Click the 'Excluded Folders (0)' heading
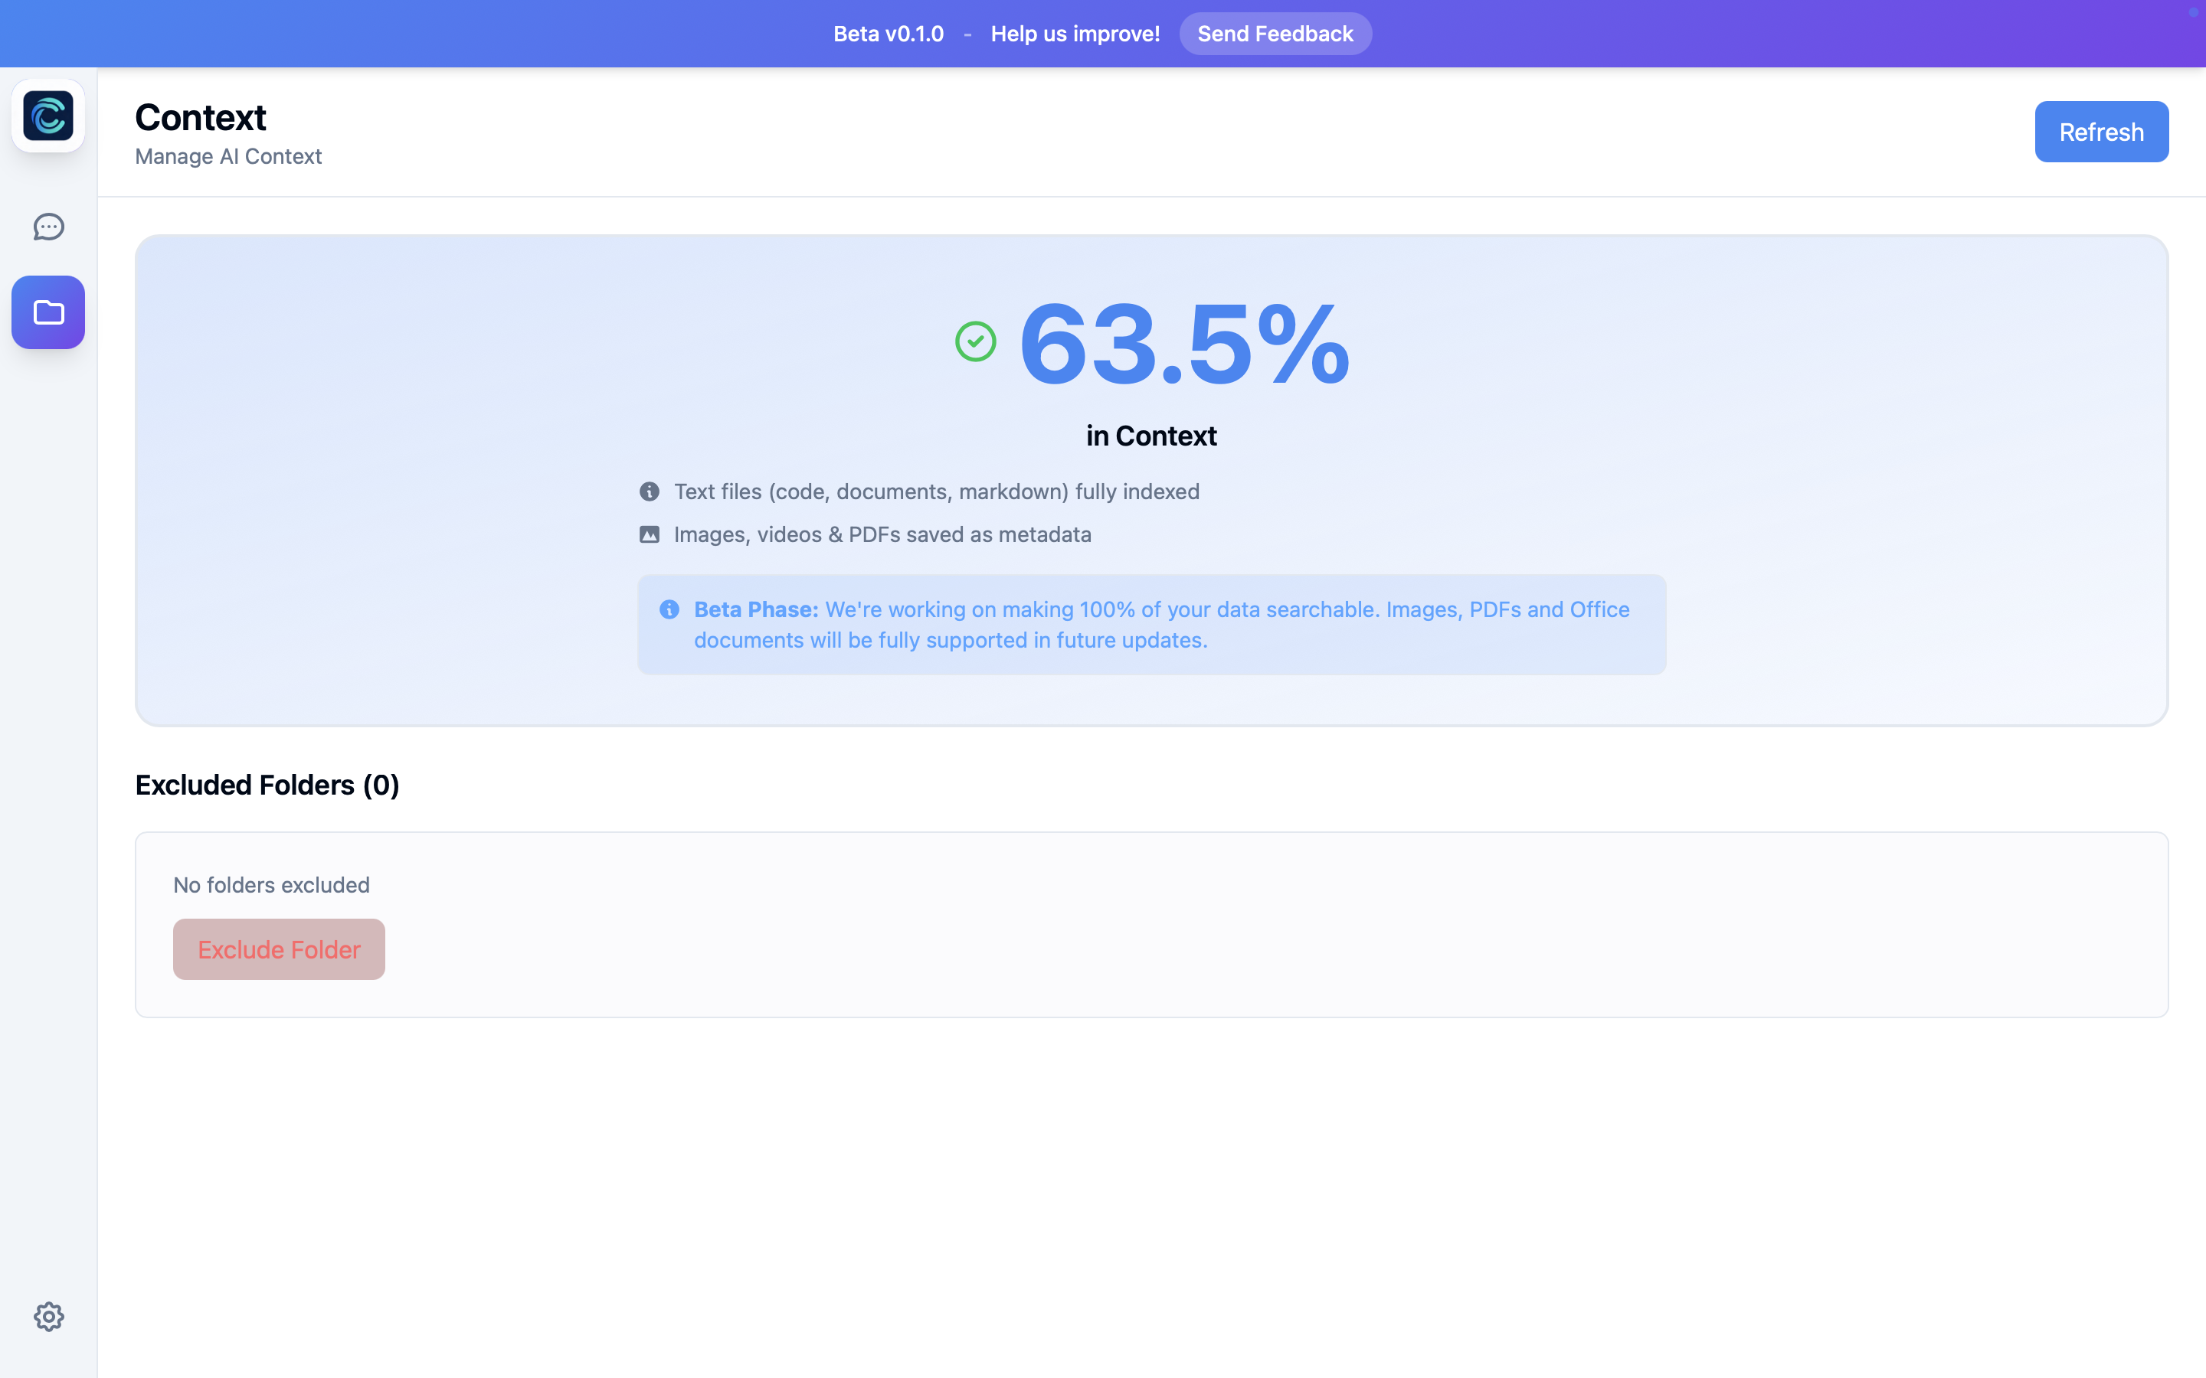 (267, 785)
